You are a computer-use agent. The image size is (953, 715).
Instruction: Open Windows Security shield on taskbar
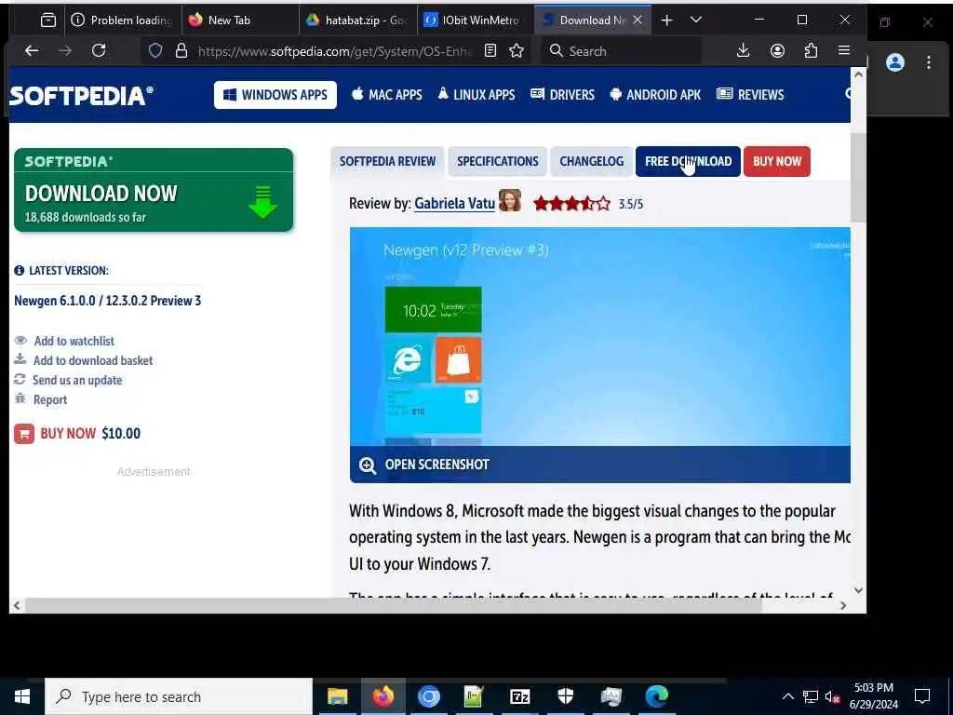566,696
